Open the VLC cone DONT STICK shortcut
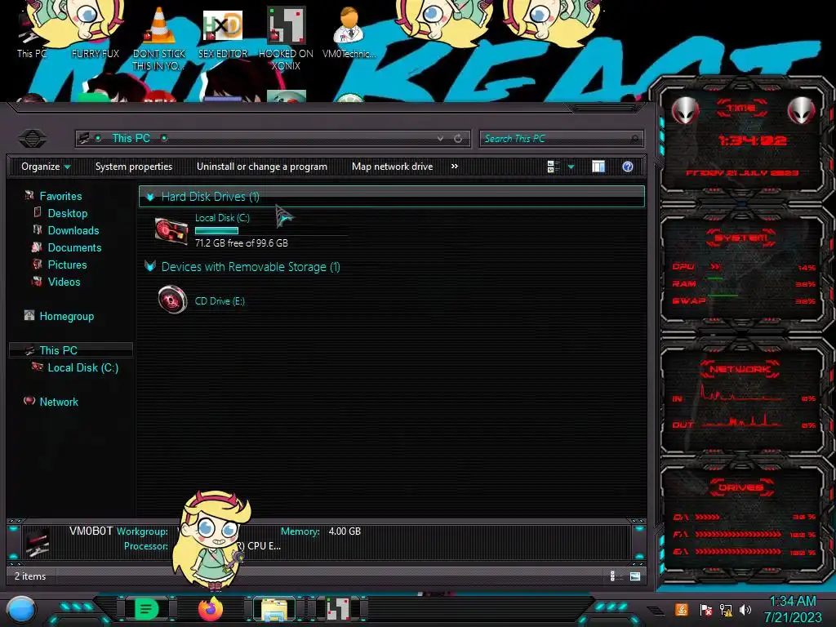The height and width of the screenshot is (627, 836). 159,38
